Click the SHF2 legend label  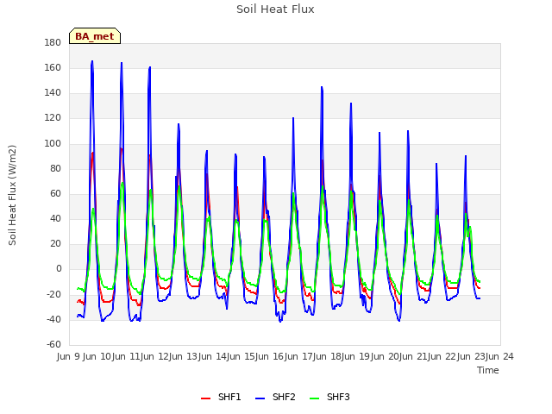point(284,397)
